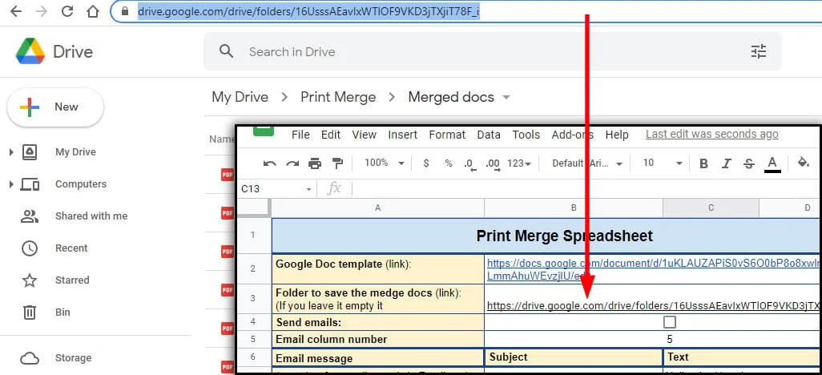Click the search magnifier icon in Drive

pos(226,51)
